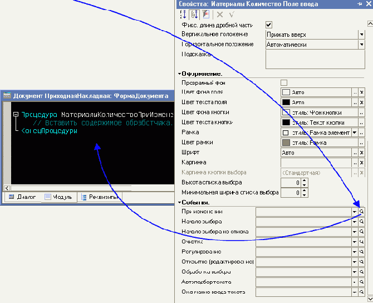This screenshot has height=303, width=373.
Task: Enable the Прозрачный фон checkbox
Action: tap(284, 82)
